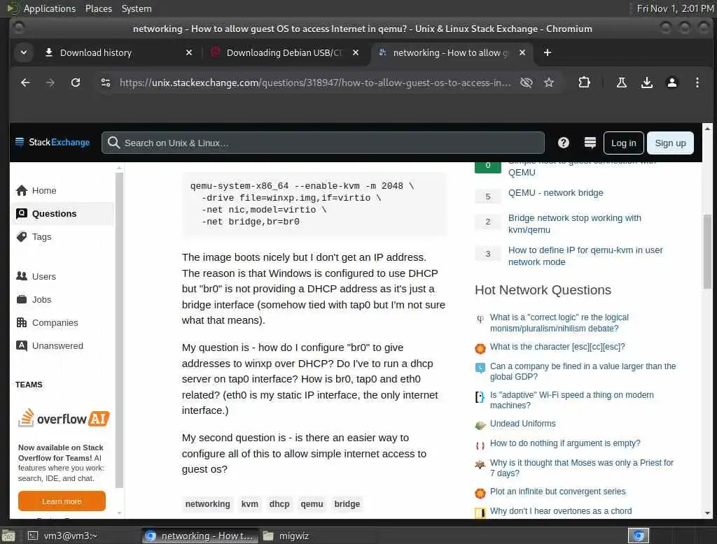Close the Downloading Debian tab

pos(355,52)
